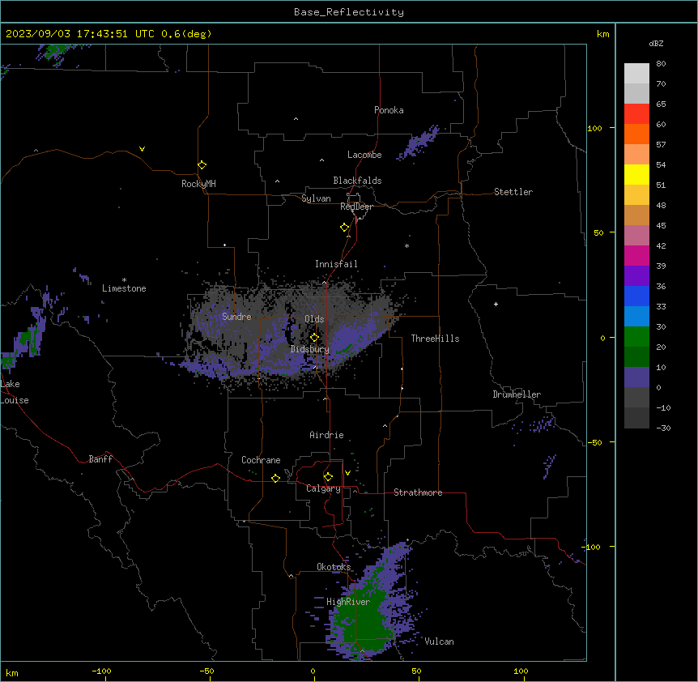
Task: Select the Didsbury label
Action: [310, 349]
